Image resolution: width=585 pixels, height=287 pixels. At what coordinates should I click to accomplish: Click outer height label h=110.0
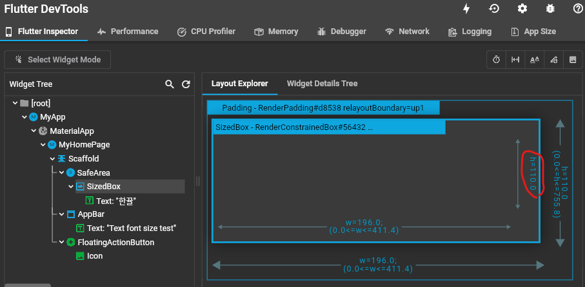pos(564,182)
